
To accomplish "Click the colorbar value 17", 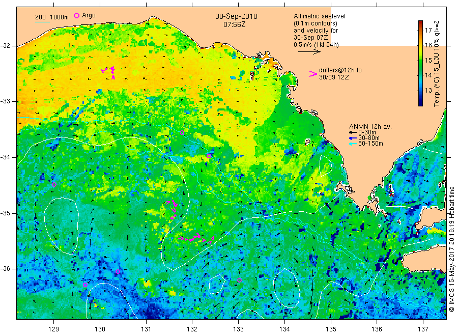I will coord(428,31).
